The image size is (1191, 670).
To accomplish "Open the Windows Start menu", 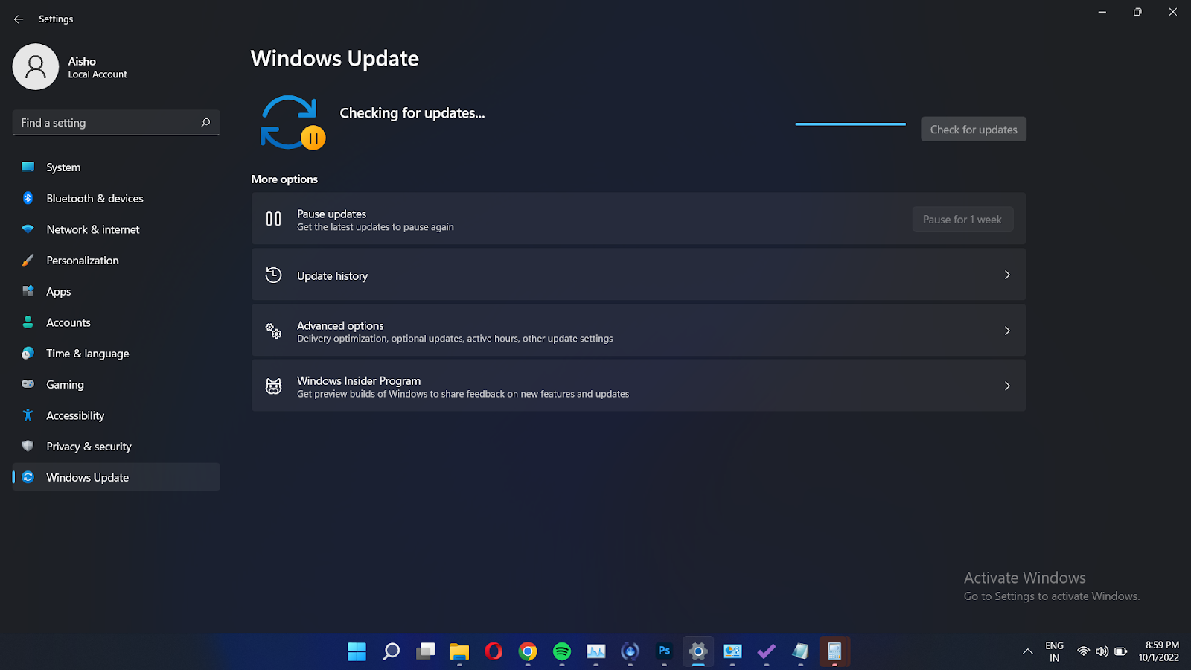I will (x=357, y=652).
